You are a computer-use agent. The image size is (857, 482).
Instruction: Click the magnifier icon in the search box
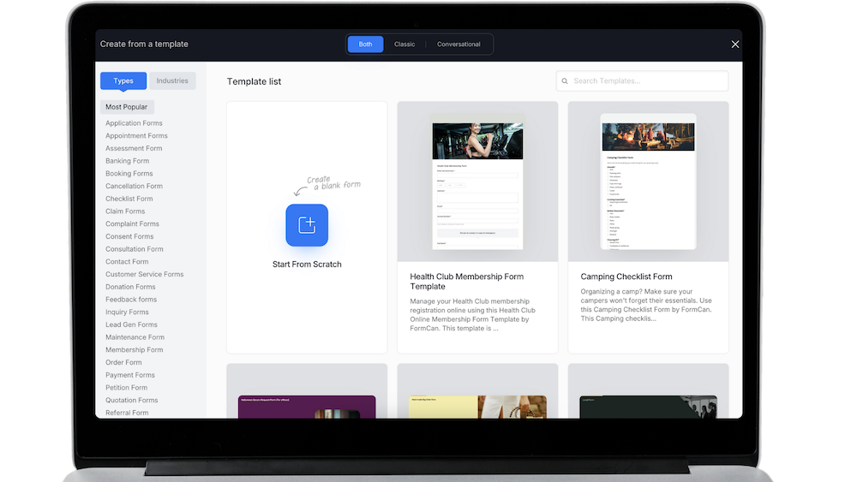click(x=565, y=80)
